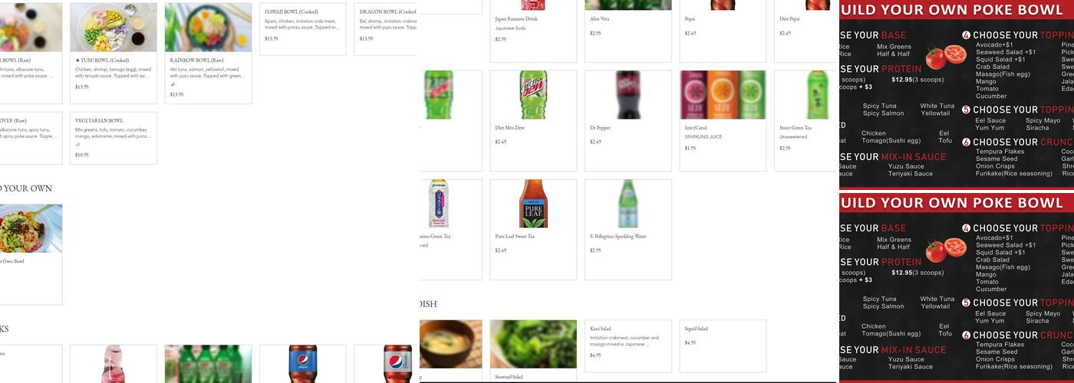This screenshot has width=1074, height=383.
Task: Click the leaf icon under Vegetarian Bowl description
Action: click(77, 145)
